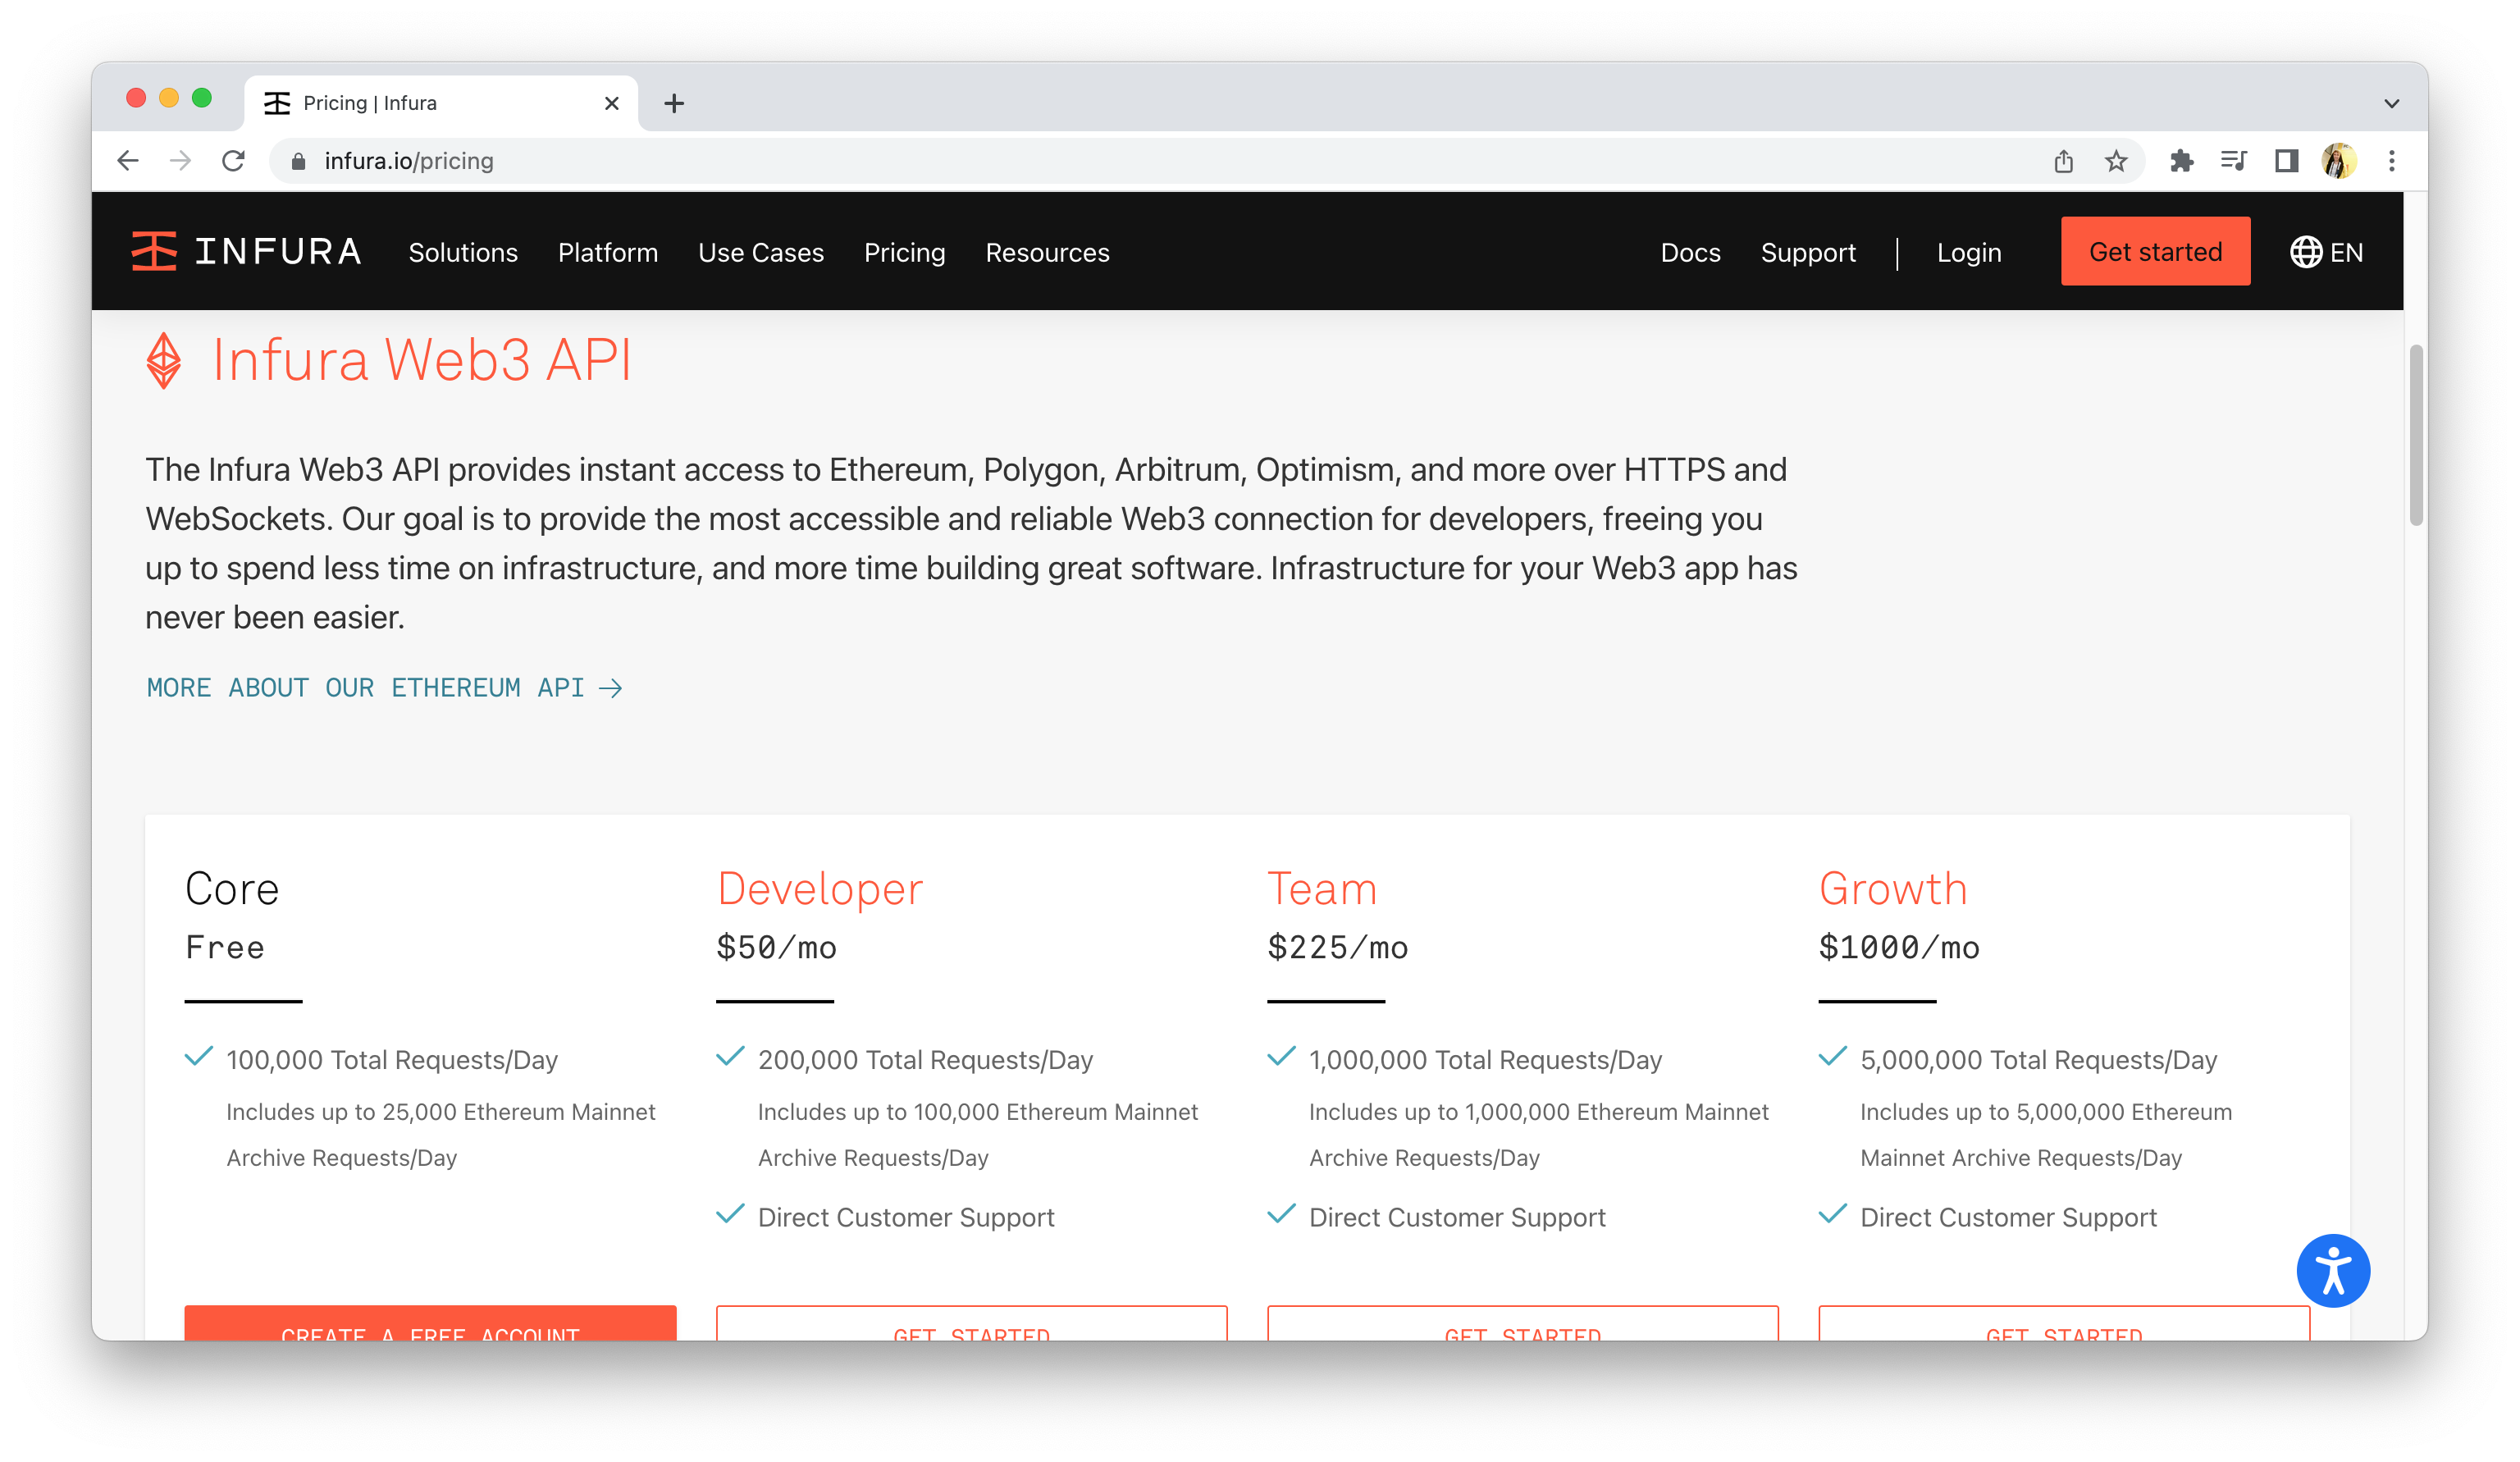
Task: Click the Free price label under Core
Action: [225, 947]
